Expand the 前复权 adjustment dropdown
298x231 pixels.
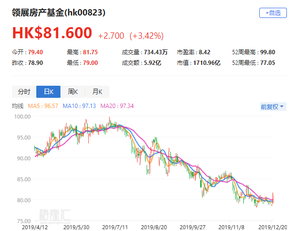pyautogui.click(x=272, y=107)
